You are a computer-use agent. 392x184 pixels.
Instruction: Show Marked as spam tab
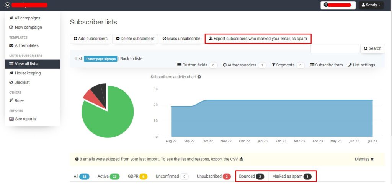[292, 176]
